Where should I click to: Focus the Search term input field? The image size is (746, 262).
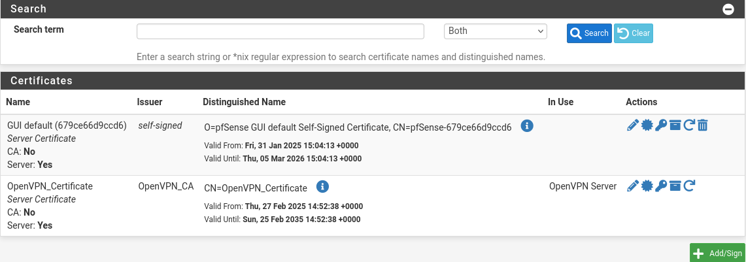(x=280, y=31)
